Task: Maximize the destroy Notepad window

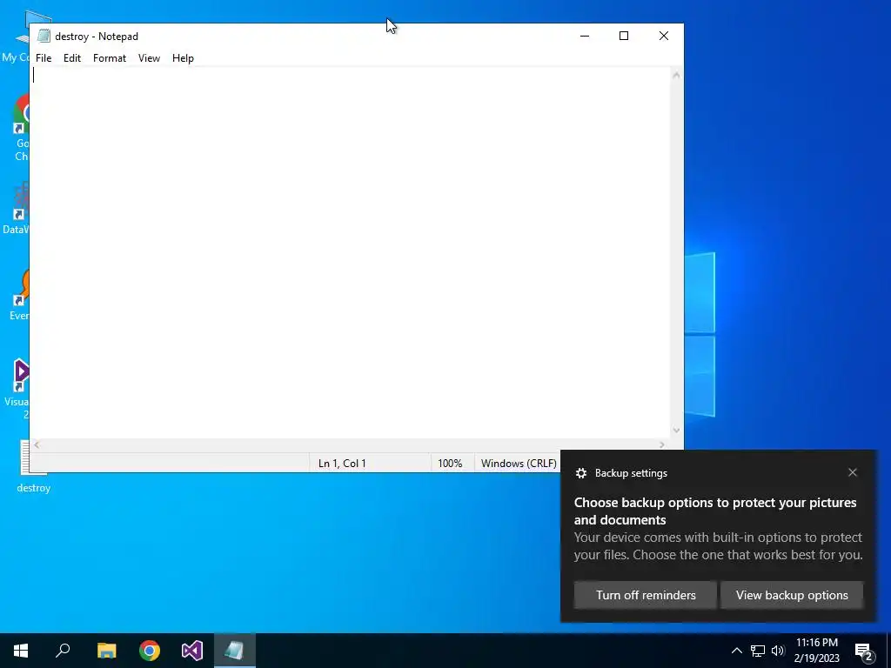Action: (x=624, y=36)
